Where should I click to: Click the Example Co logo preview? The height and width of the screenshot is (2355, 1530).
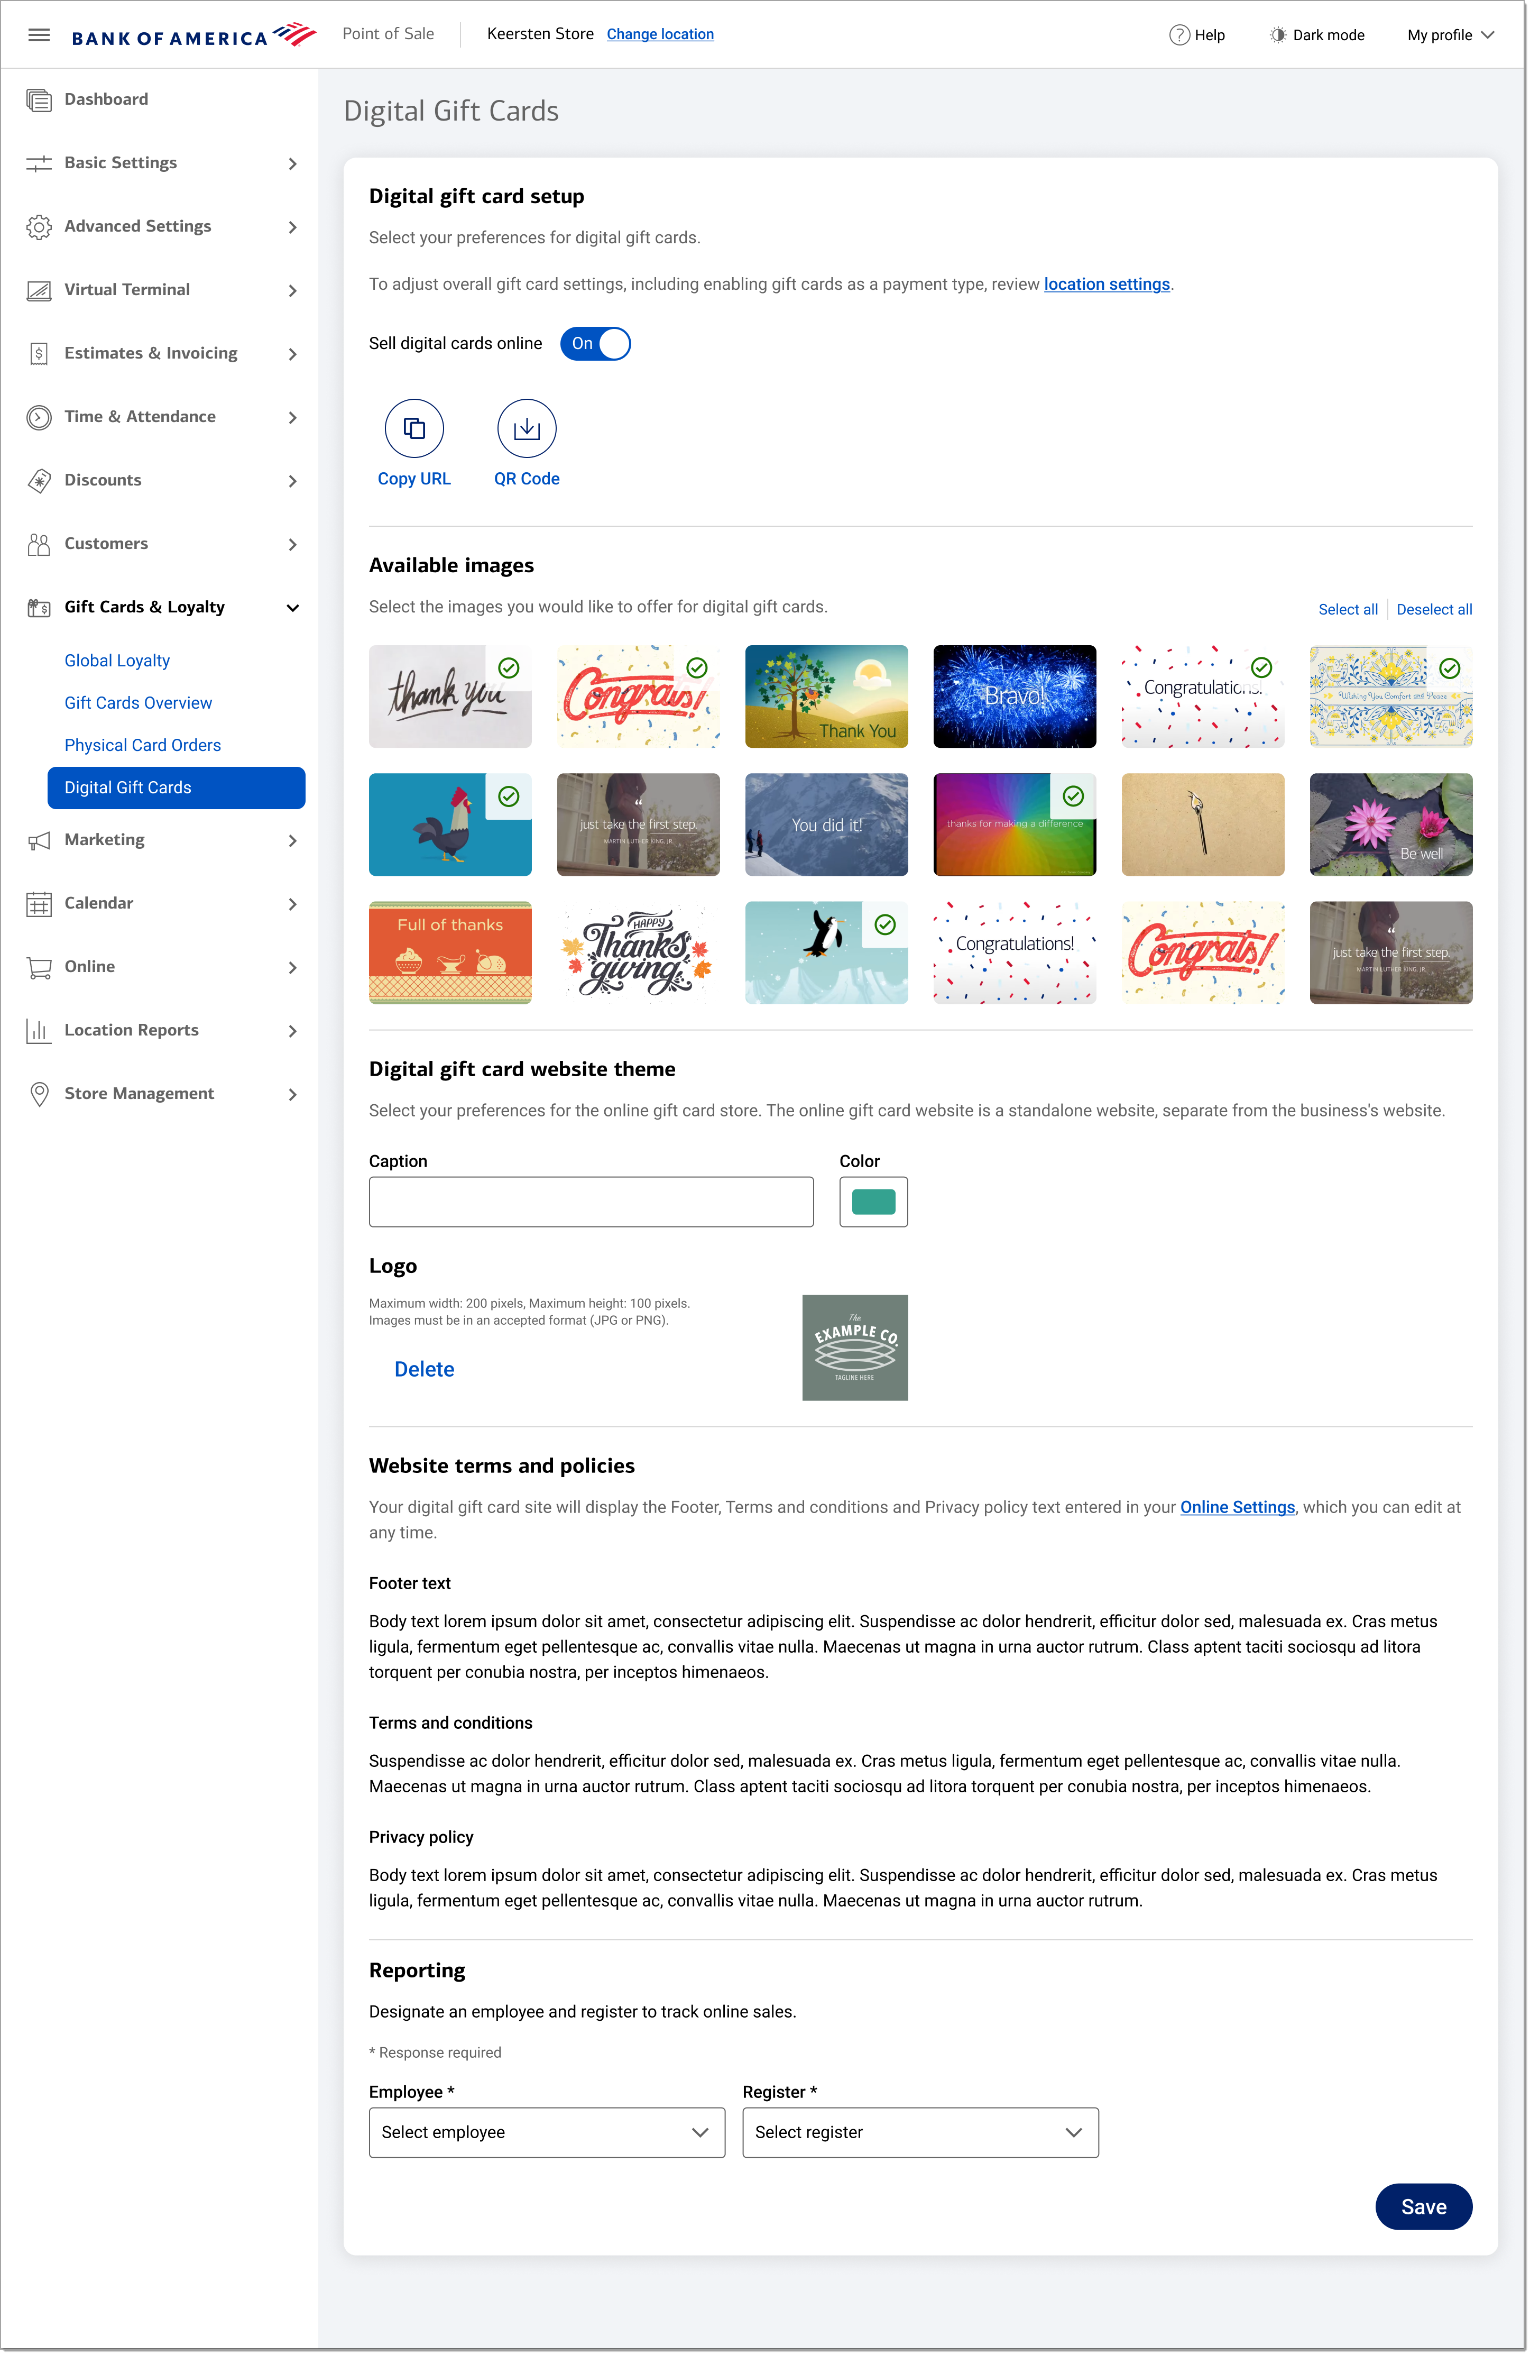[x=853, y=1346]
